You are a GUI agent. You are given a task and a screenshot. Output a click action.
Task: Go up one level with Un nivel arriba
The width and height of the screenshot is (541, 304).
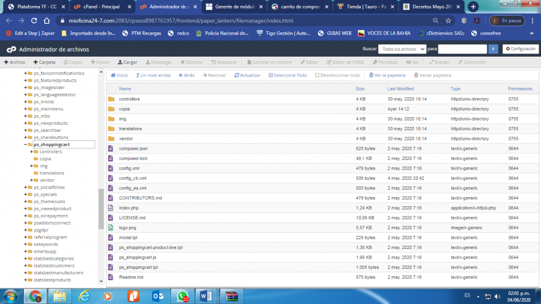pyautogui.click(x=153, y=75)
